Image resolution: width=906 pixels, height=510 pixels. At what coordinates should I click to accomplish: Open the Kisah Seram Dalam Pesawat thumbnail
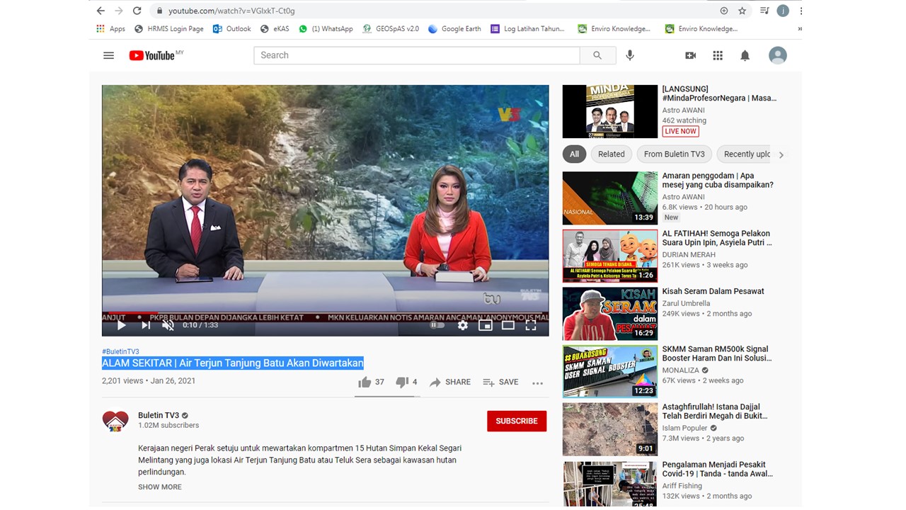point(610,314)
